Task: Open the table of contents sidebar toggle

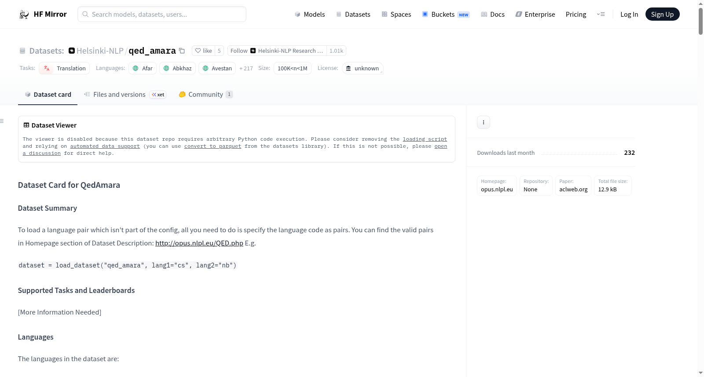Action: pos(2,121)
